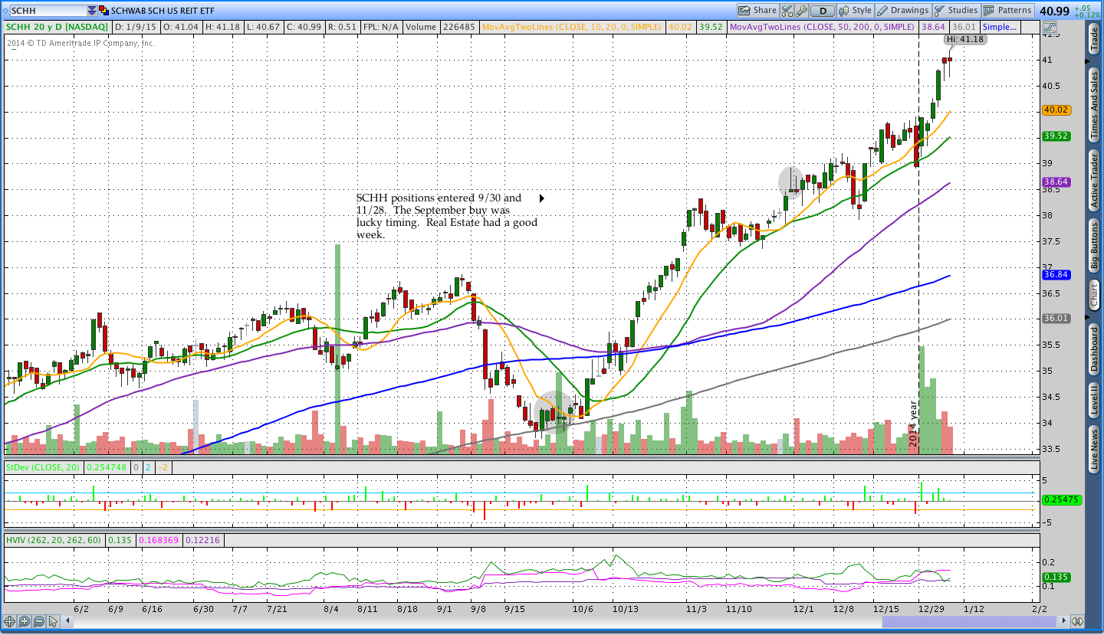This screenshot has width=1104, height=635.
Task: Zoom in using the magnifier plus icon
Action: 24,621
